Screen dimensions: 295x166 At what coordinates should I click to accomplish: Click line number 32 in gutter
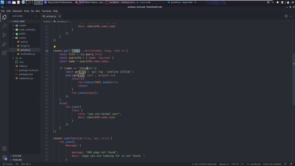47,51
